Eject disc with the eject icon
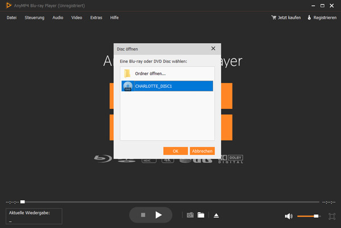This screenshot has width=341, height=228. 216,216
